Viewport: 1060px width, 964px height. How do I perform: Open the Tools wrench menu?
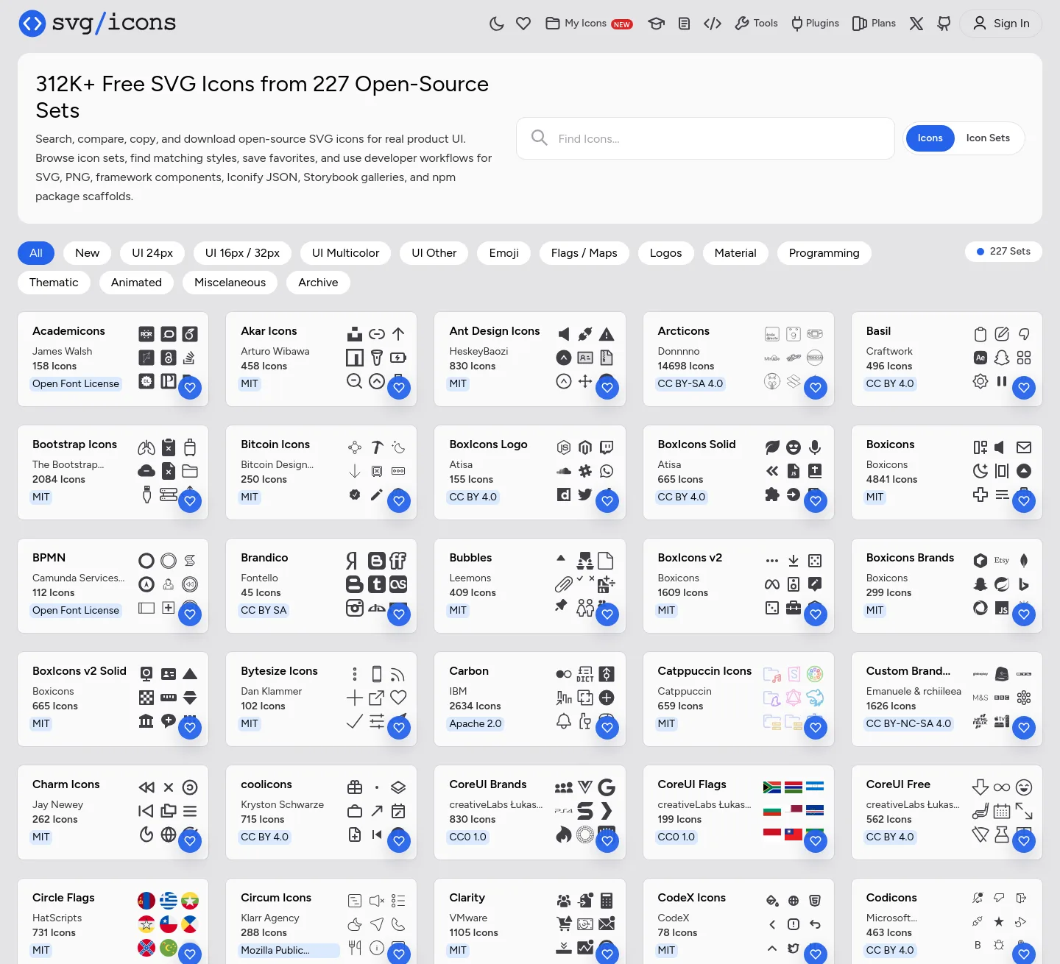coord(756,24)
